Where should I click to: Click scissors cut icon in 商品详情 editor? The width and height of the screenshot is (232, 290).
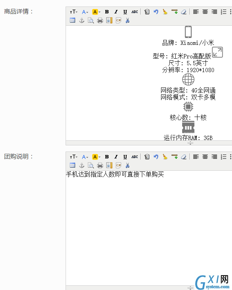127,20
